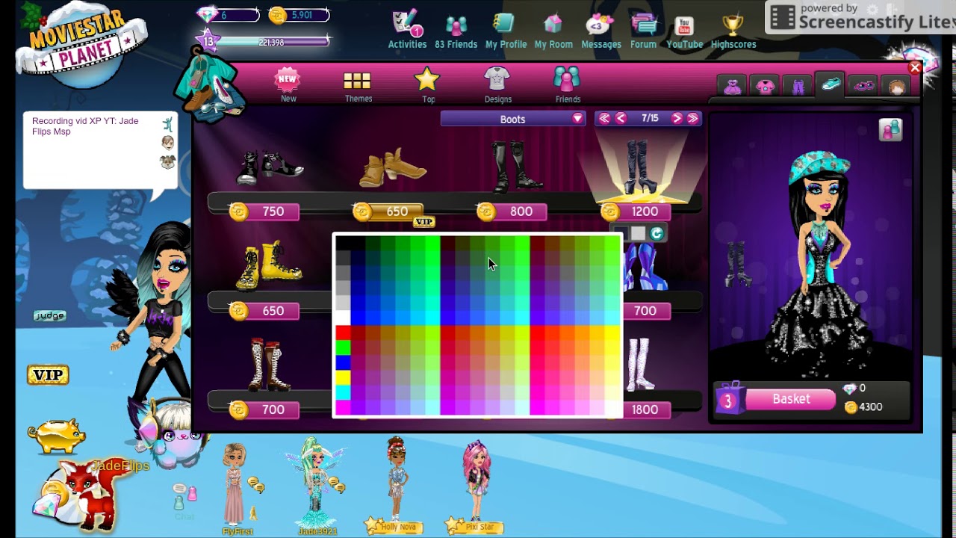Open the 83 Friends icon

coord(456,30)
